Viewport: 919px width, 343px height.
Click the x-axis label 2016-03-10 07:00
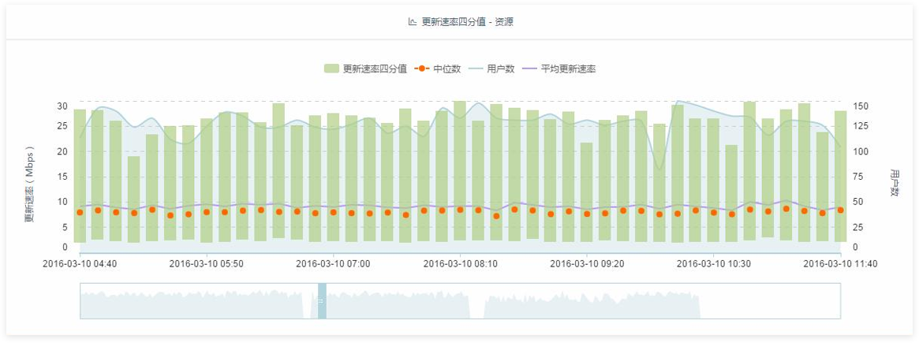333,264
